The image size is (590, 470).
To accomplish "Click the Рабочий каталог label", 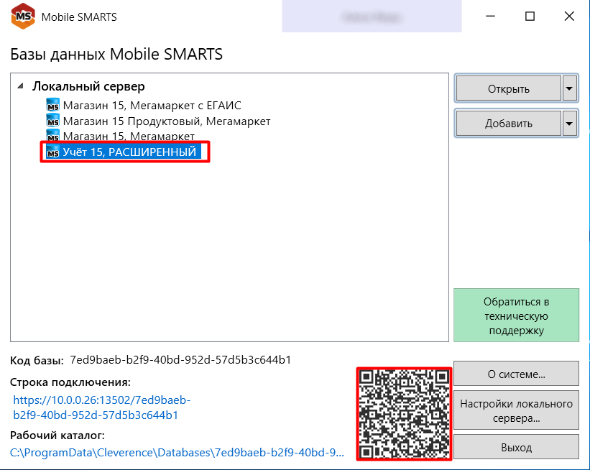I will 57,435.
